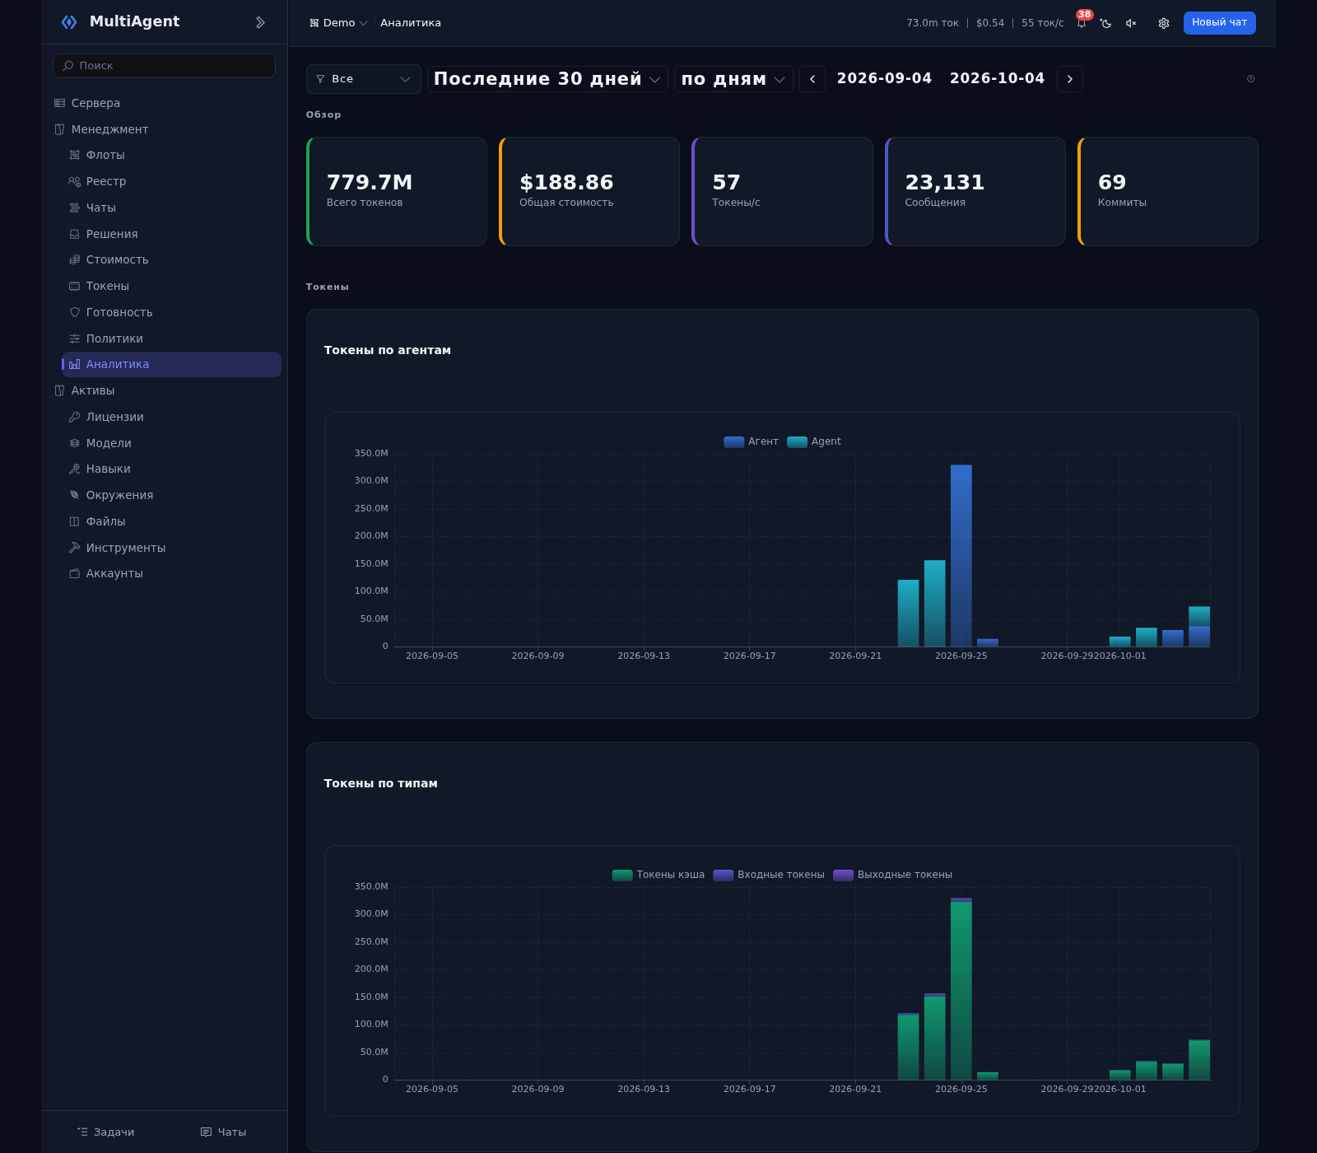Collapse the sidebar with the chevron icon
This screenshot has width=1317, height=1153.
tap(260, 22)
